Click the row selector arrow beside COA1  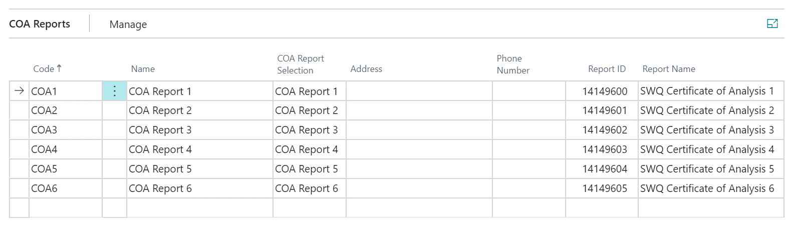point(19,91)
